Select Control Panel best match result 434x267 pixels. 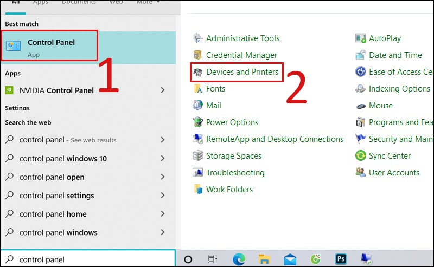(x=51, y=47)
